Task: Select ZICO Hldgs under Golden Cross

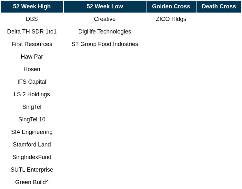Action: coord(171,19)
